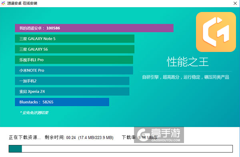
Task: Close the installer window
Action: [x=235, y=3]
